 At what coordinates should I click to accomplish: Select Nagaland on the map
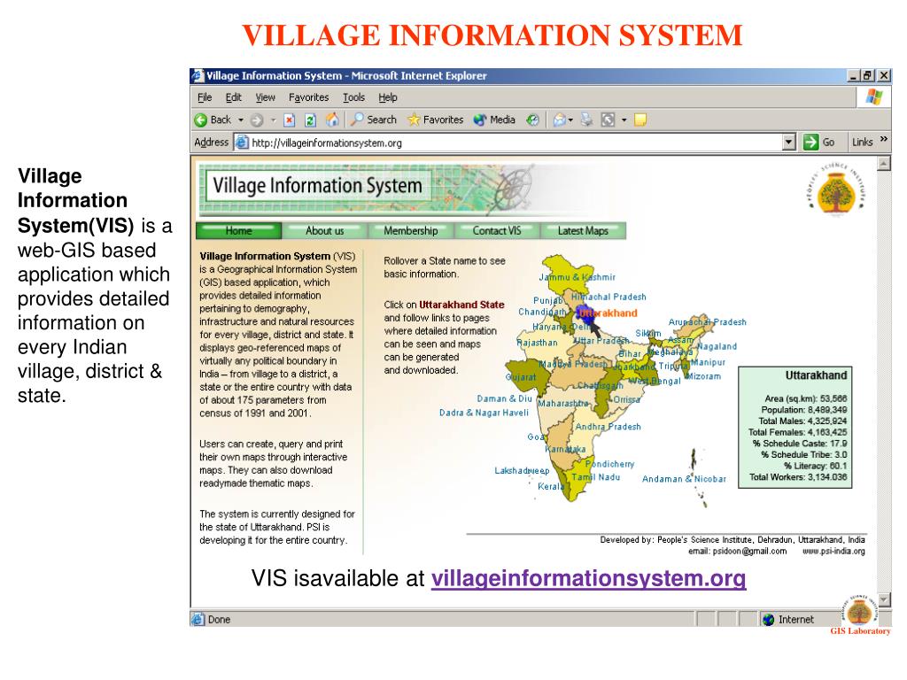pyautogui.click(x=717, y=346)
